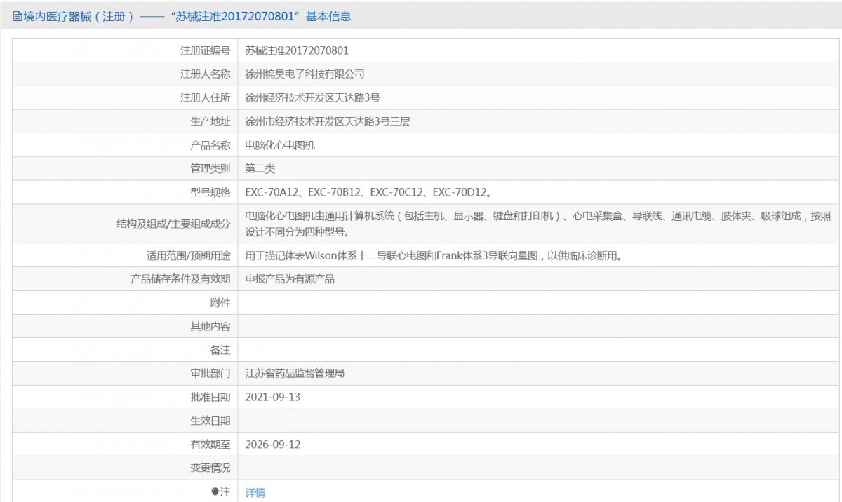The height and width of the screenshot is (502, 842).
Task: Select management category 第二类
Action: coord(260,168)
